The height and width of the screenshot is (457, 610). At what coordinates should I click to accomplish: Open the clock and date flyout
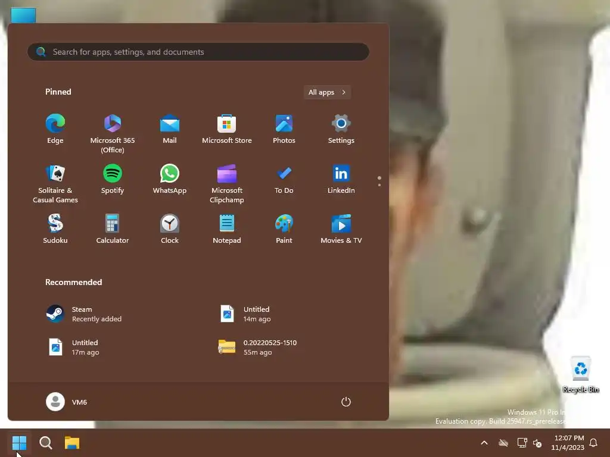click(568, 443)
